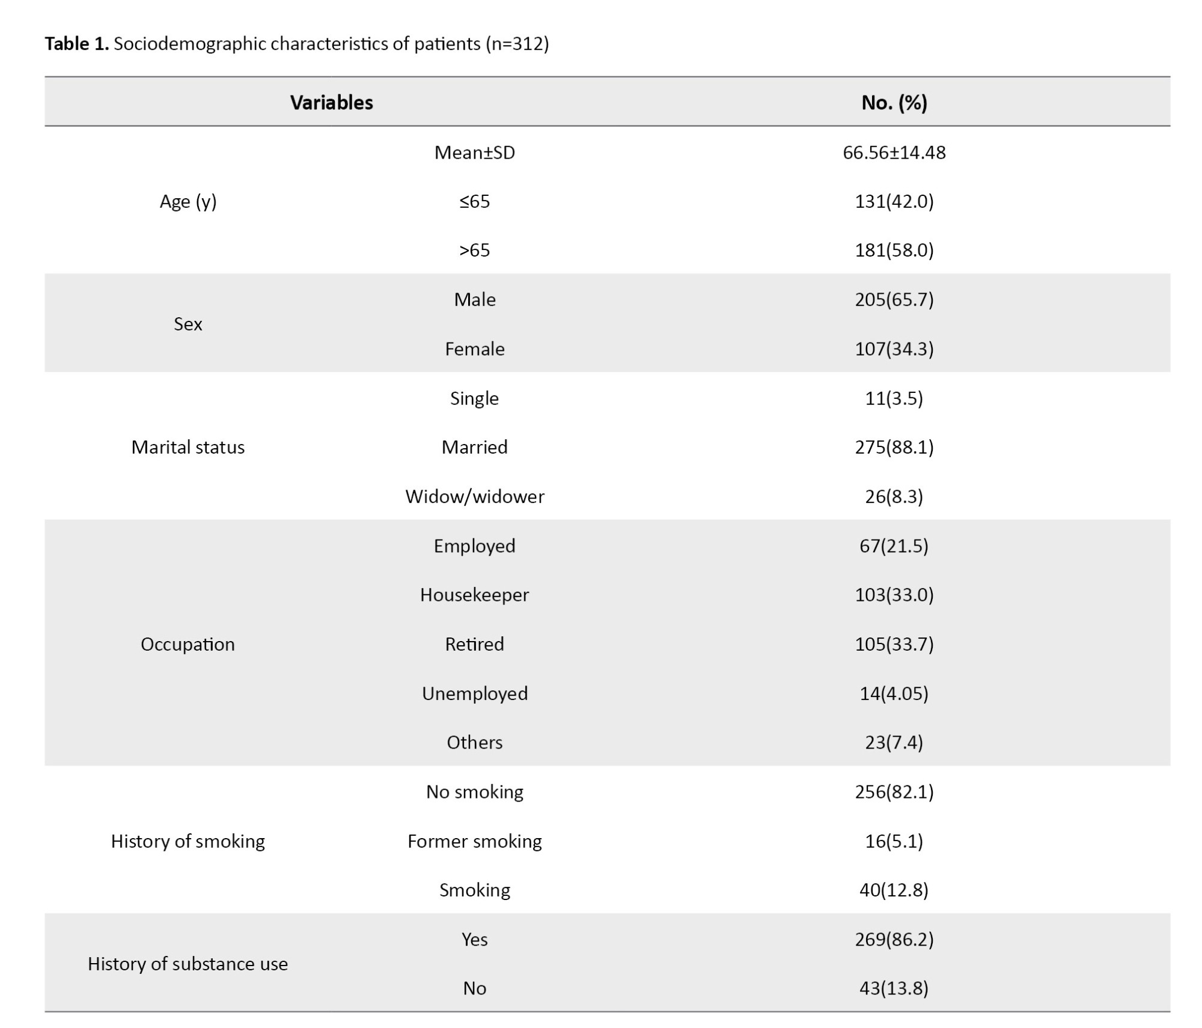Click the Retired value 105(33.7)

pos(894,644)
